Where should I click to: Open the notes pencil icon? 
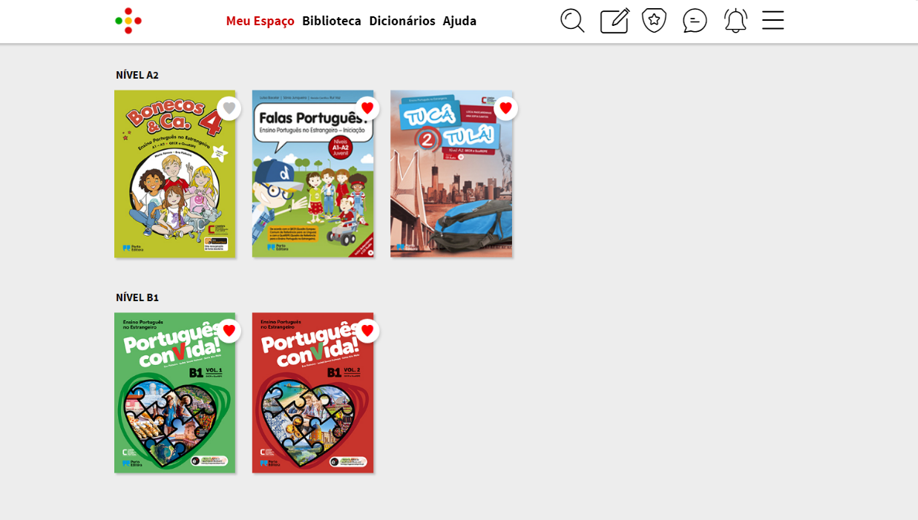click(x=614, y=21)
